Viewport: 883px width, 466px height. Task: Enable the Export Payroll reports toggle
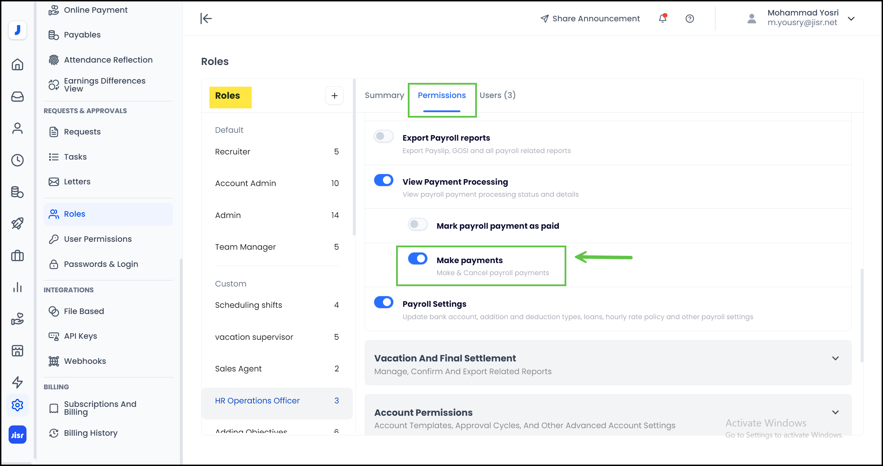(x=383, y=137)
